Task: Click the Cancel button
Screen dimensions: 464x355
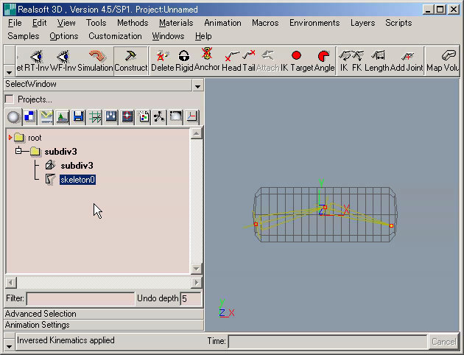Action: point(443,342)
